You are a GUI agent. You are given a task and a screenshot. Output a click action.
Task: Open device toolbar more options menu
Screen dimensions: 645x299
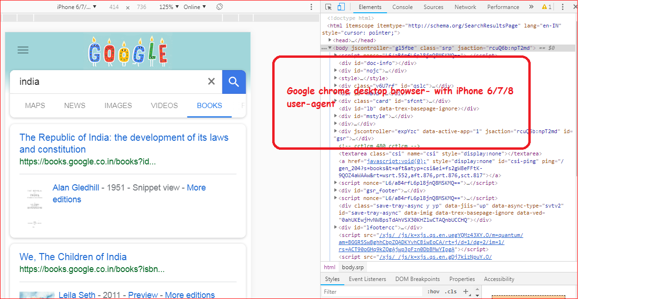(x=312, y=7)
